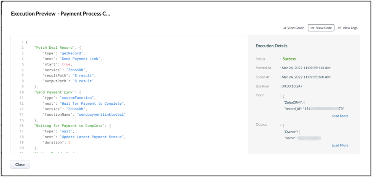This screenshot has height=177, width=372.
Task: Click the log panel icon beside View Logs
Action: point(339,28)
